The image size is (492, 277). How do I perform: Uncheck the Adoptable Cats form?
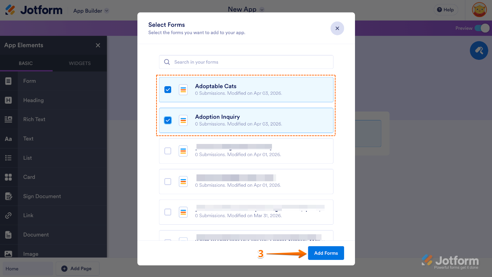pyautogui.click(x=168, y=89)
